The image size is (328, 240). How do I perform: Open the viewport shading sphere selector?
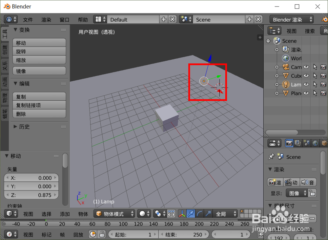pos(144,214)
